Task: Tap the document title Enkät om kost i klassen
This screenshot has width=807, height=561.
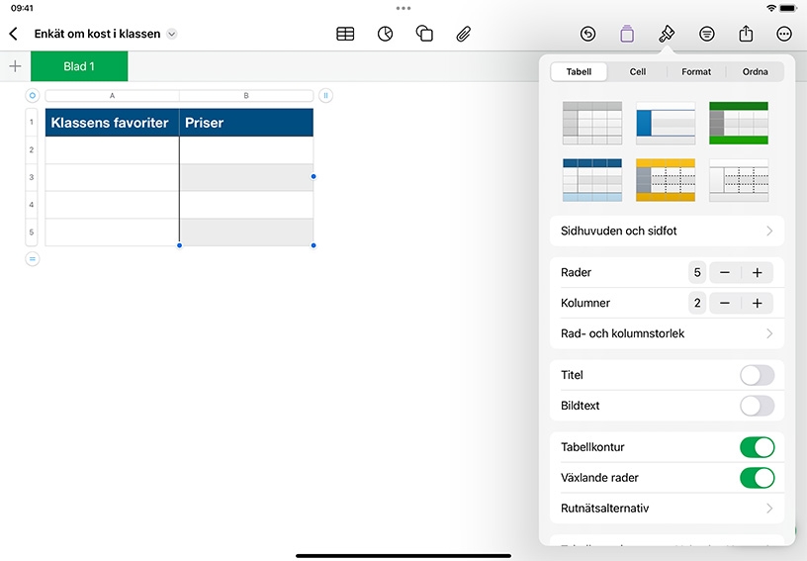Action: (97, 34)
